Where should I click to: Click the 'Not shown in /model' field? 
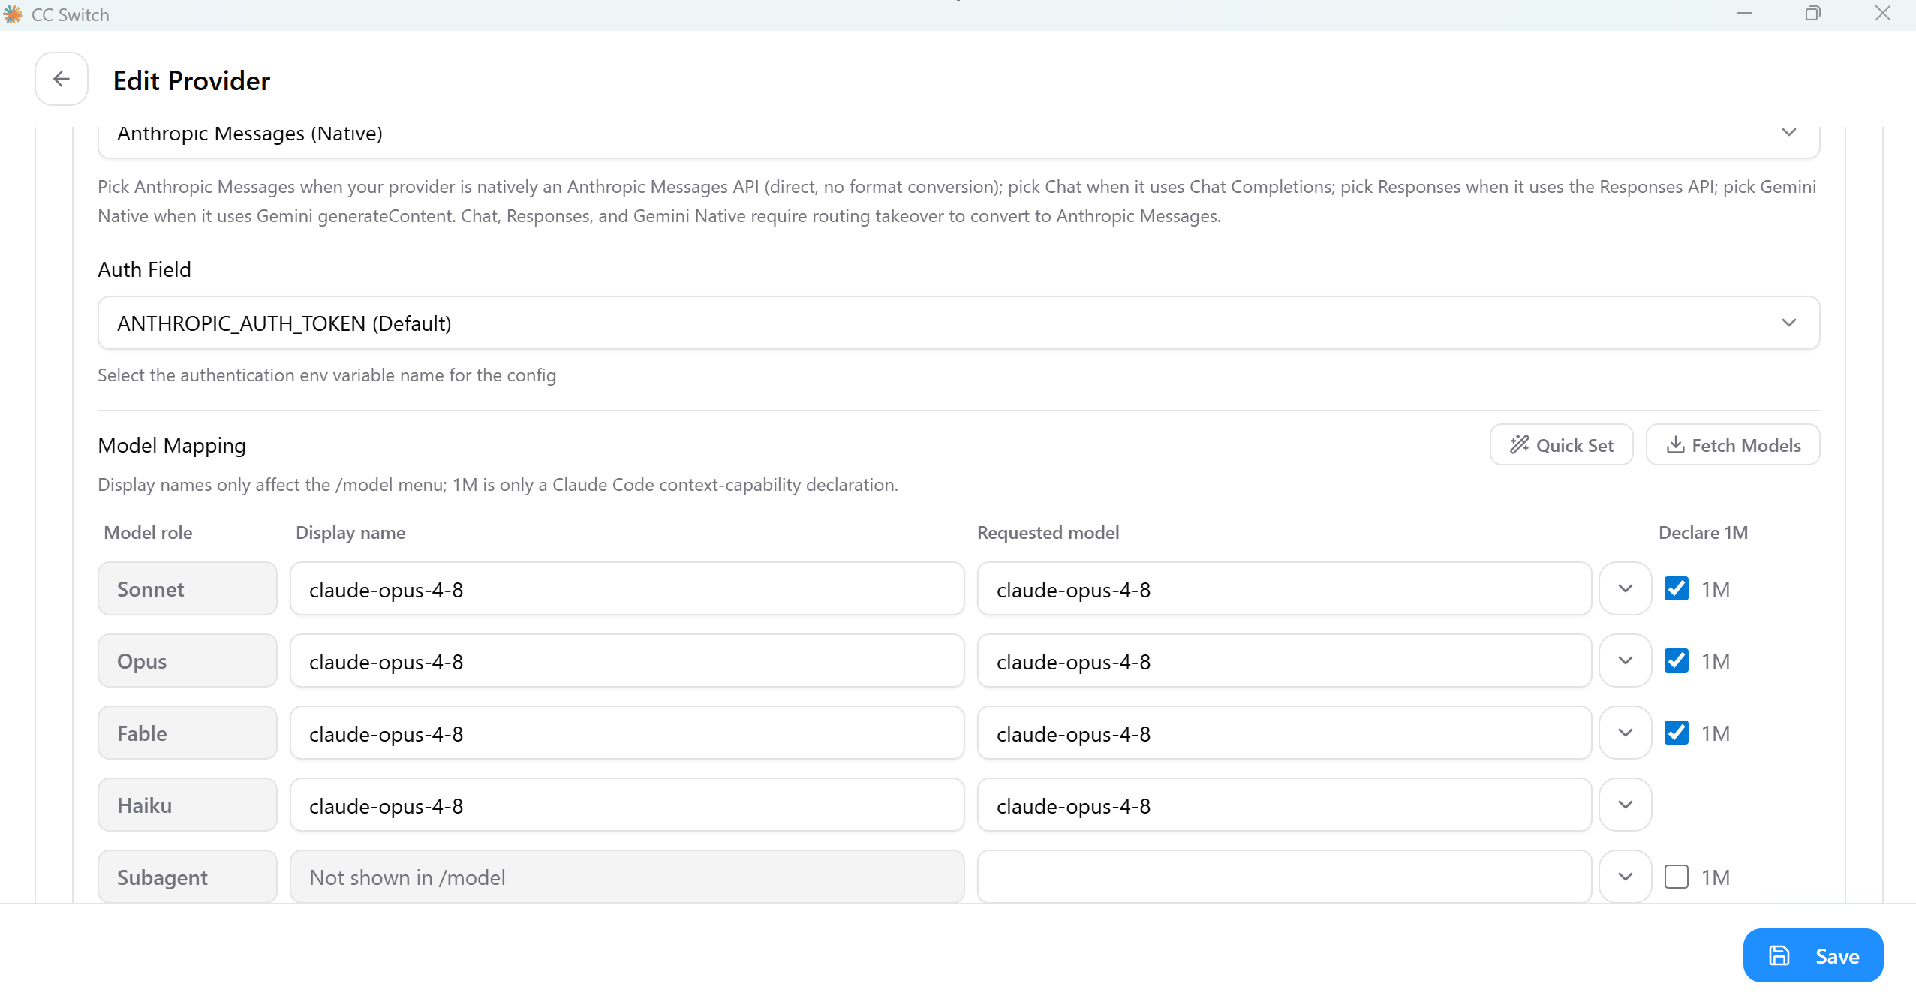[x=627, y=877]
